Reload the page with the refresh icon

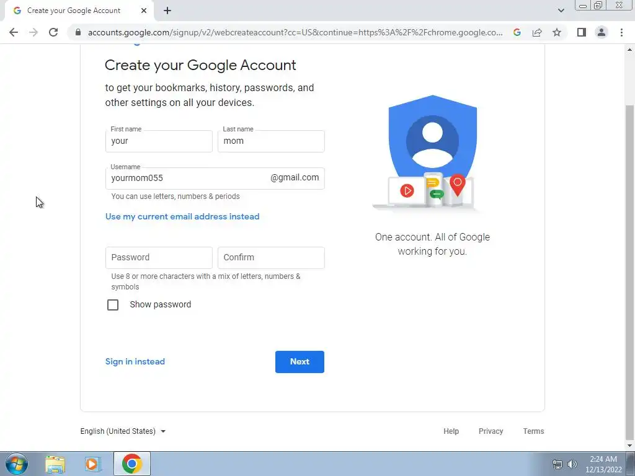[53, 32]
